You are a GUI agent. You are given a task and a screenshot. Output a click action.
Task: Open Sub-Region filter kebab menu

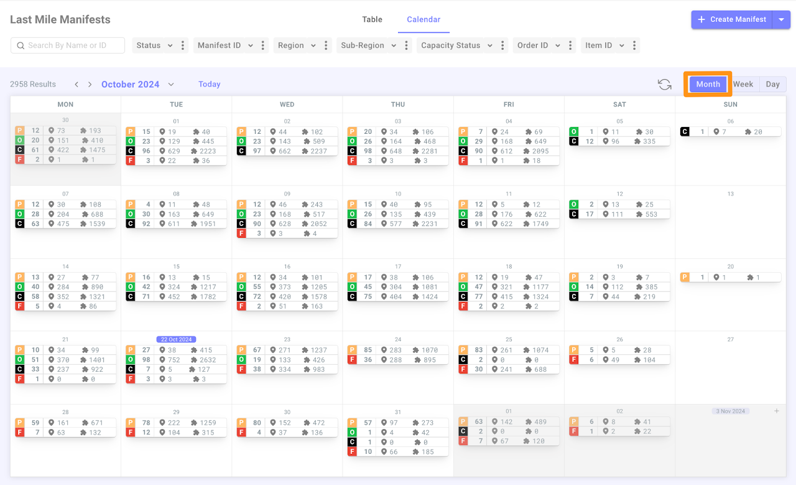point(407,45)
